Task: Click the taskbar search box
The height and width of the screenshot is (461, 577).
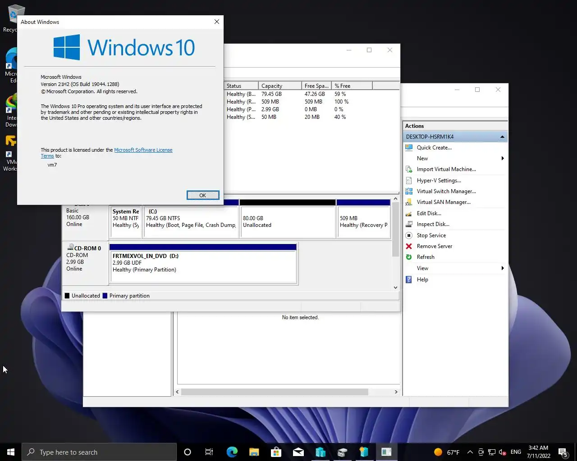Action: (99, 452)
